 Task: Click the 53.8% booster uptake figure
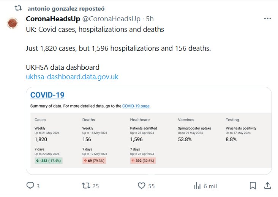coord(185,139)
